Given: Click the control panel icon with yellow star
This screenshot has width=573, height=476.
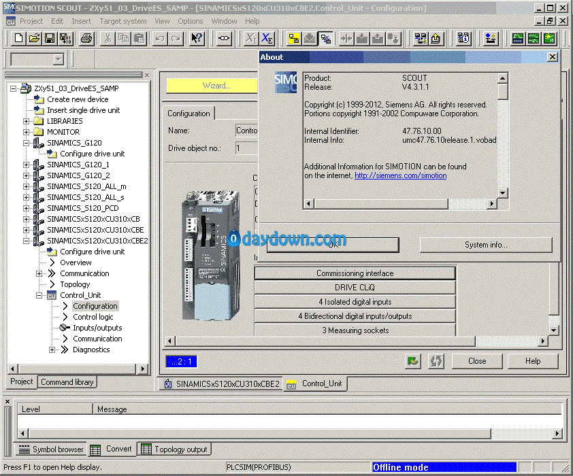Looking at the screenshot, I should [x=491, y=38].
